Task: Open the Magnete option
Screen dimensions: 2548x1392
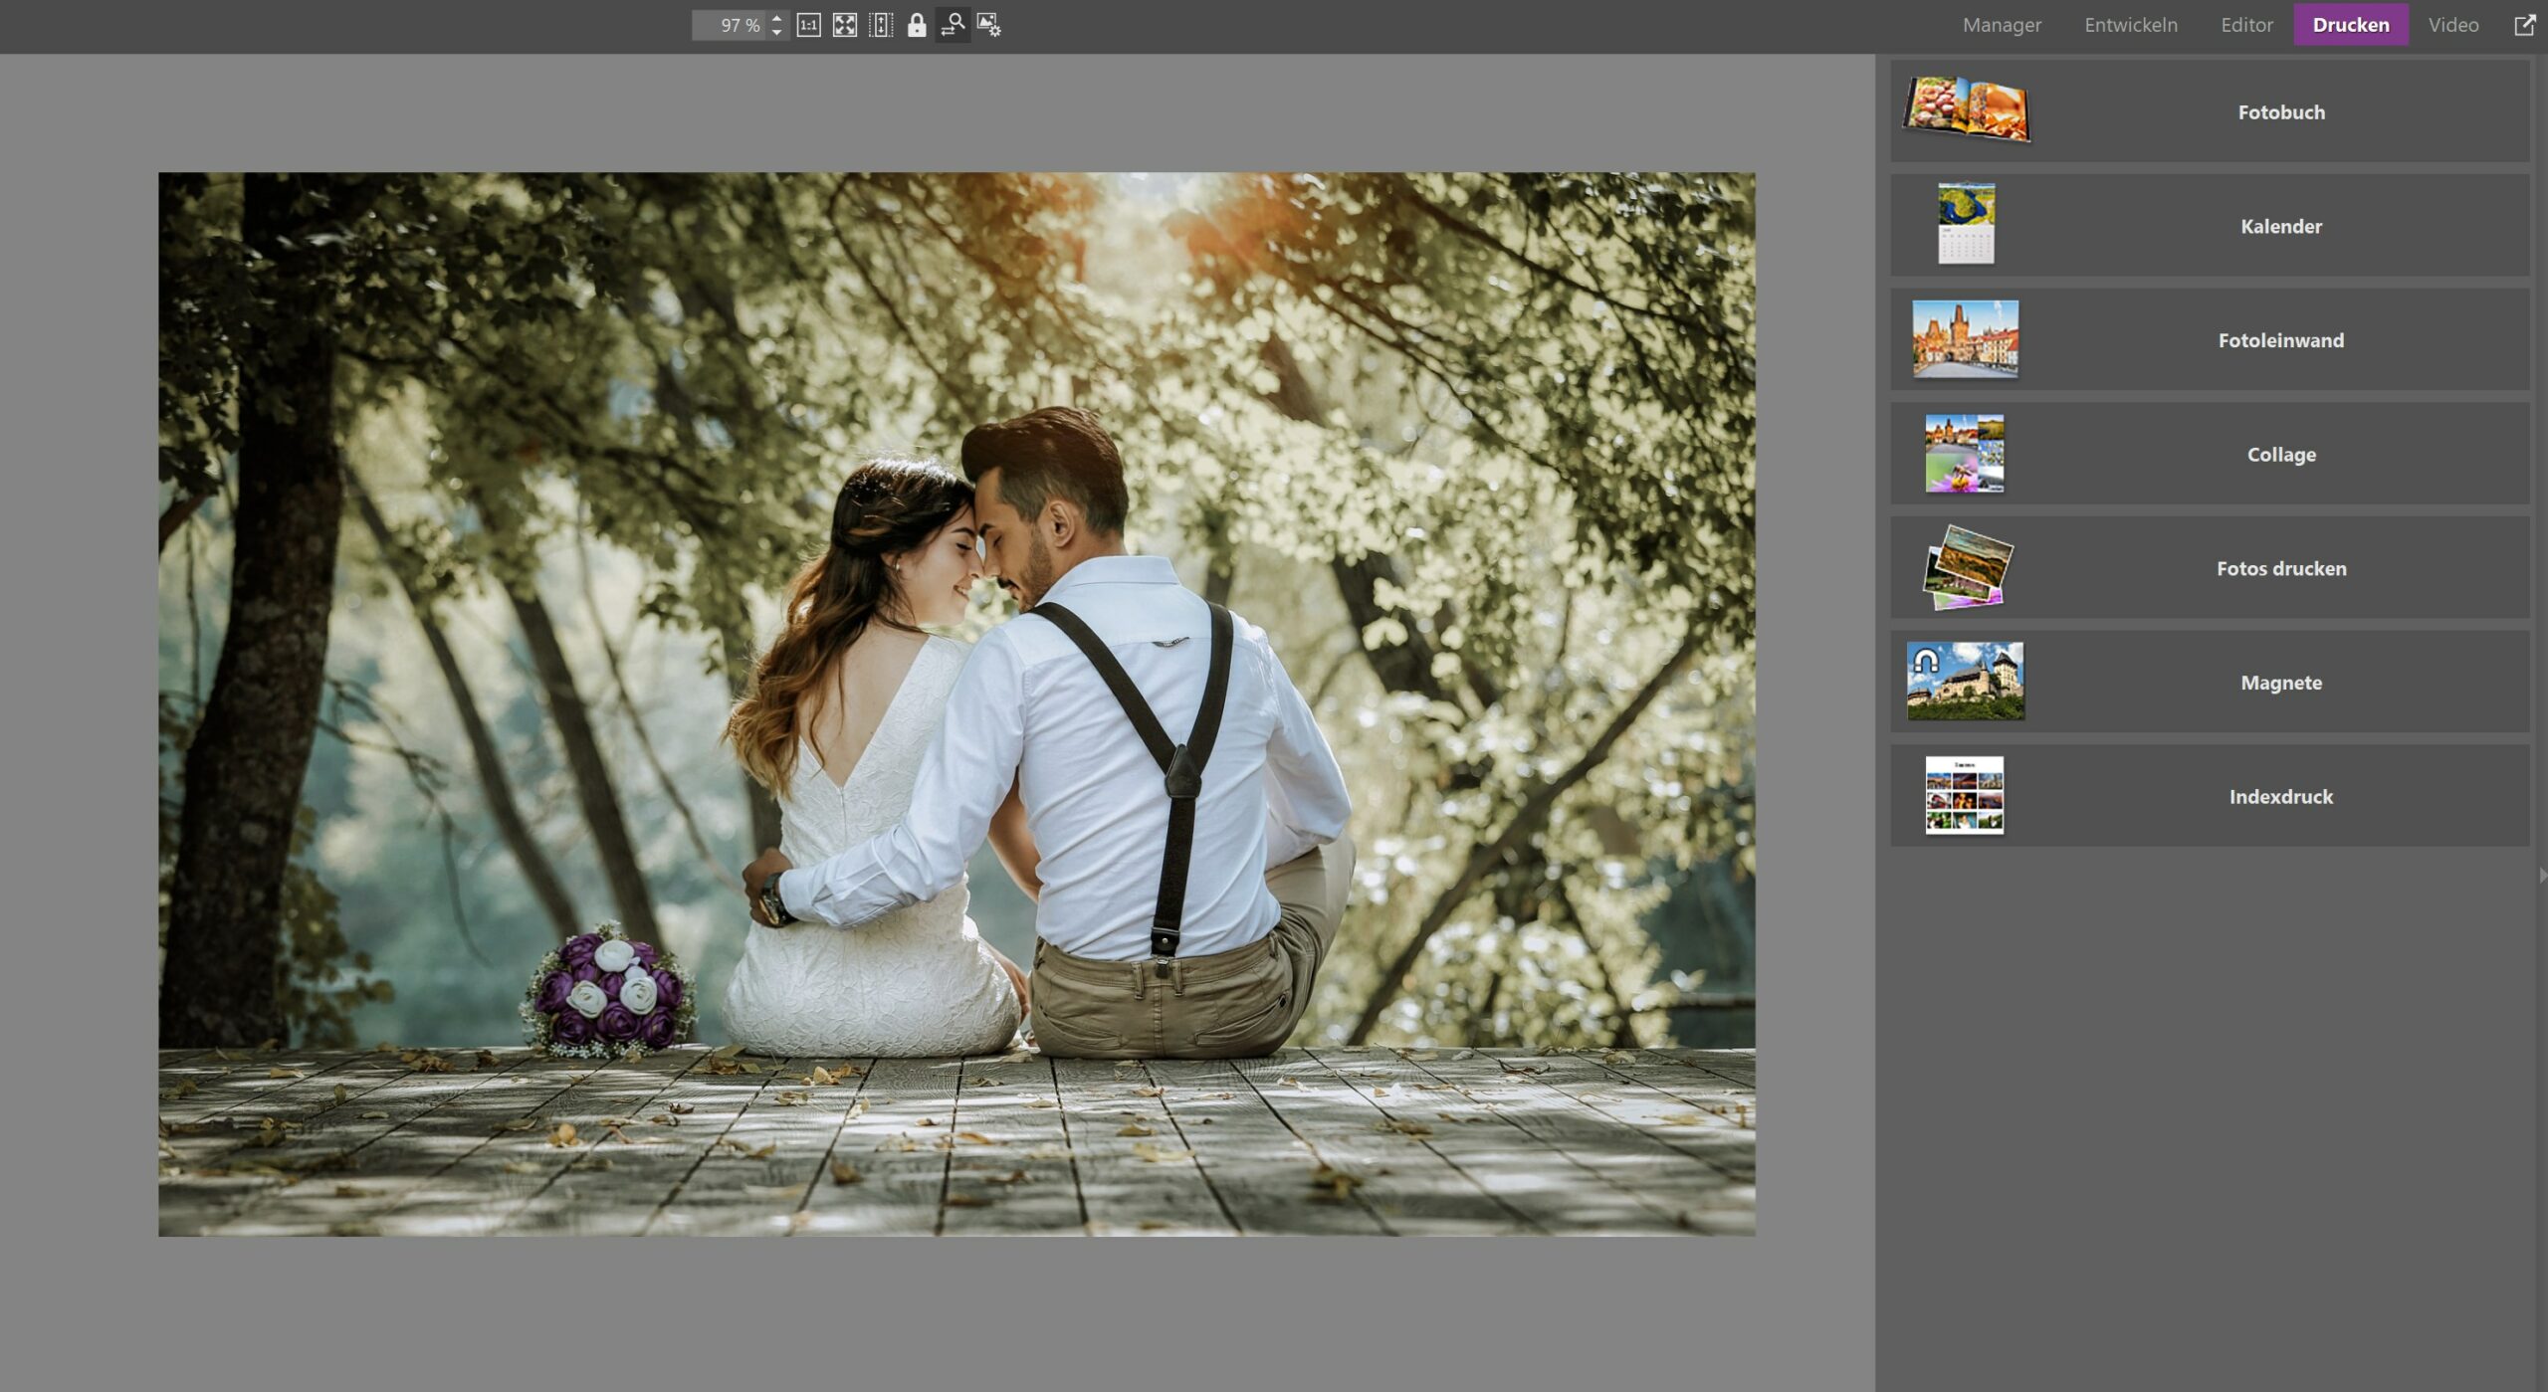Action: (x=2209, y=682)
